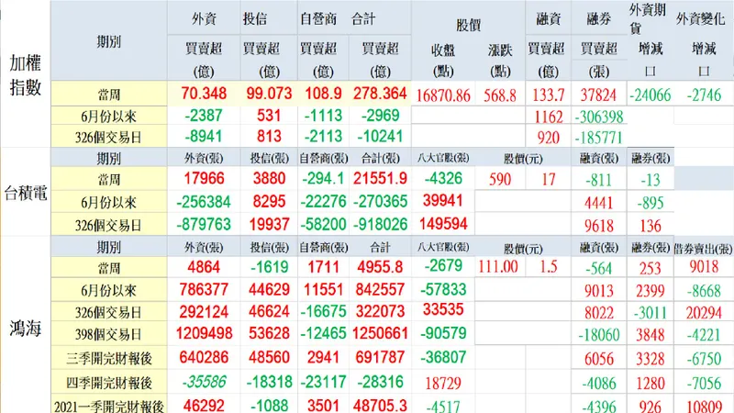Click the index change value 568.8

(x=500, y=95)
